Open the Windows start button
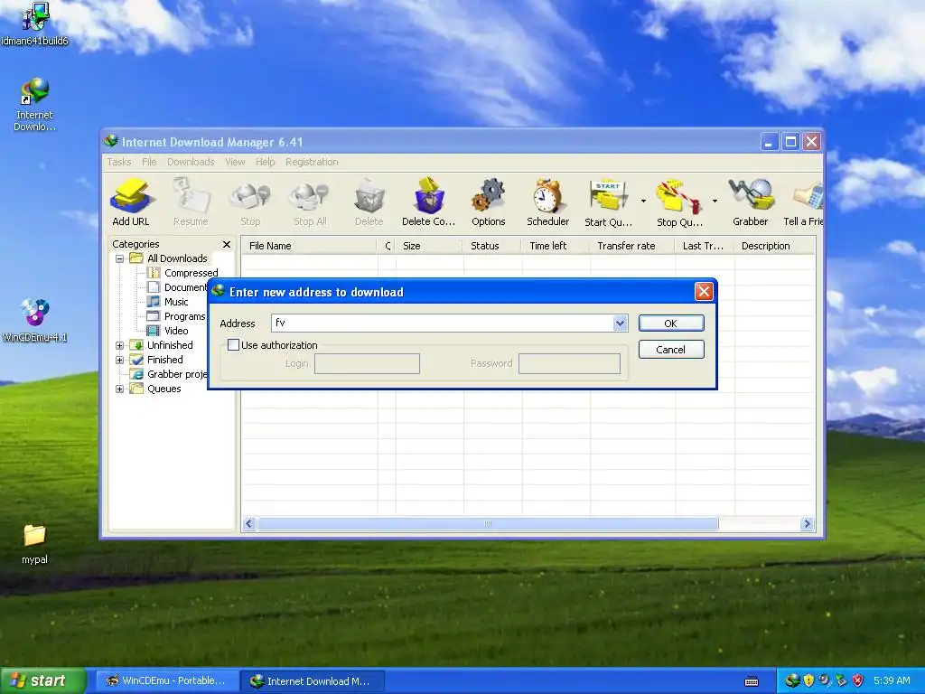 pos(42,680)
